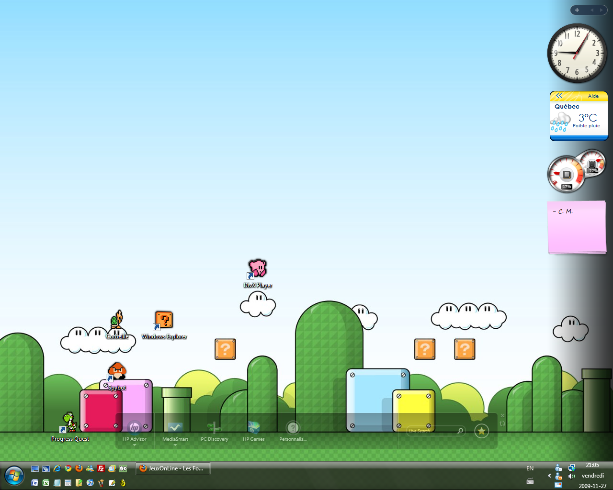Viewport: 613px width, 490px height.
Task: Open Notepad from the quick launch
Action: (x=57, y=483)
